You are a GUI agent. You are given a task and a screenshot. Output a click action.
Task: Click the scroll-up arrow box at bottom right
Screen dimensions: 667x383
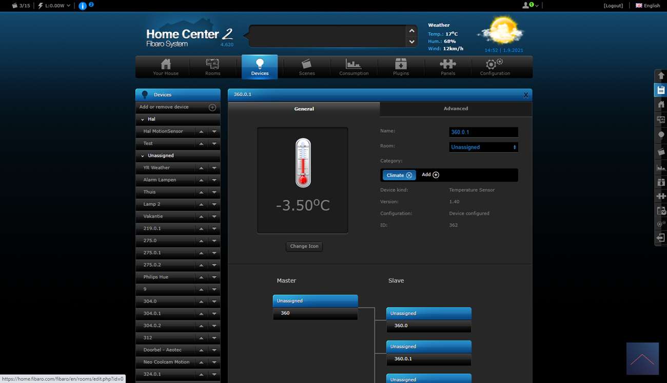(642, 358)
